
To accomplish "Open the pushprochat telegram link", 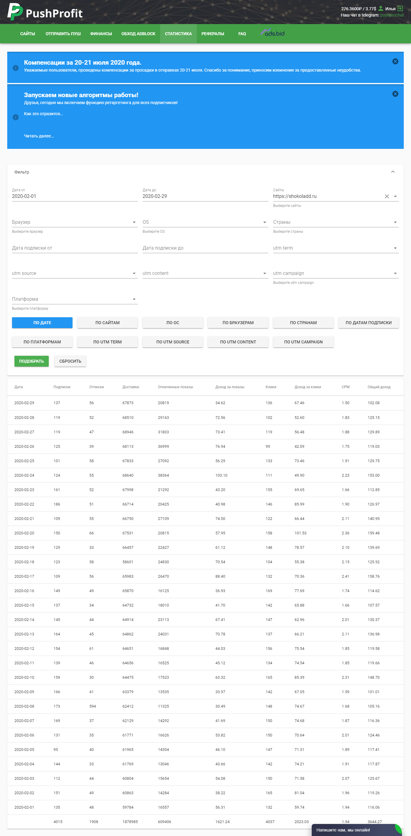I will [392, 15].
